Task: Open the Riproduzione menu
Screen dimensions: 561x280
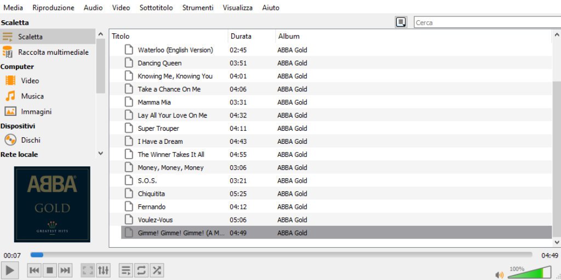Action: (x=53, y=8)
